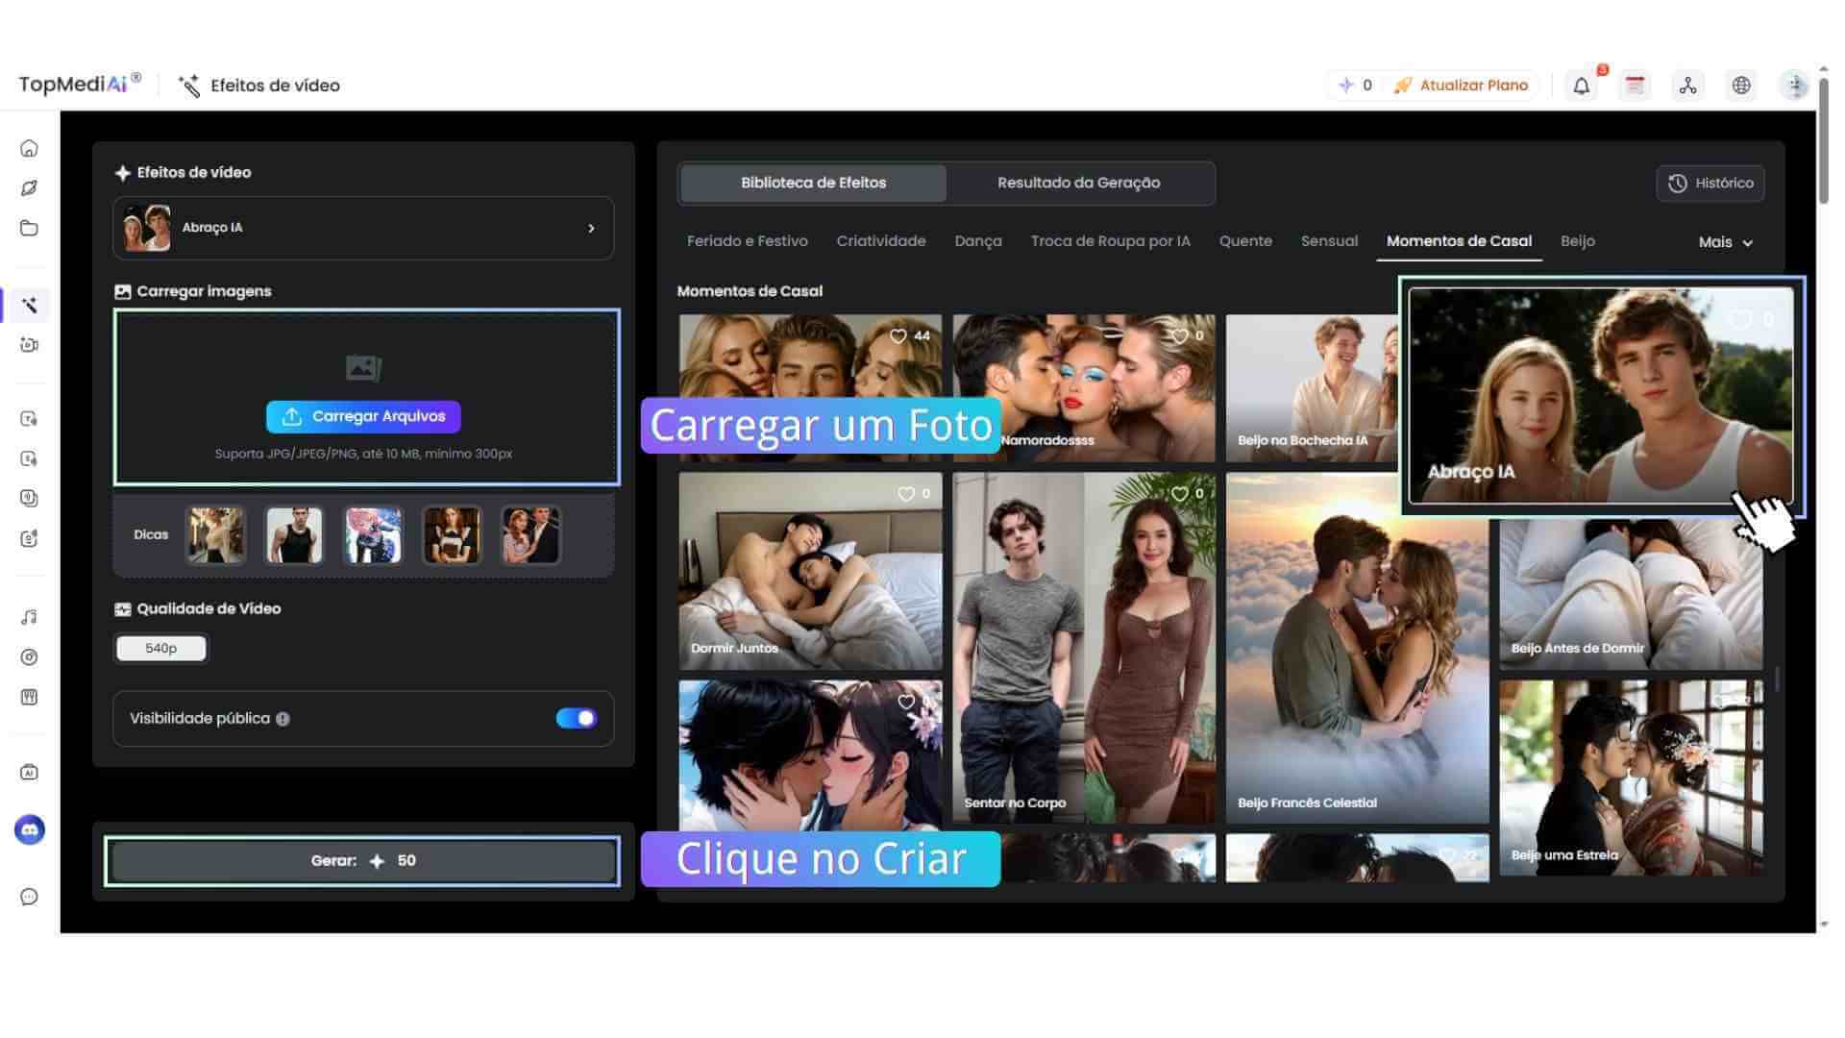Open the Discord icon in sidebar
1845x1038 pixels.
(x=30, y=829)
